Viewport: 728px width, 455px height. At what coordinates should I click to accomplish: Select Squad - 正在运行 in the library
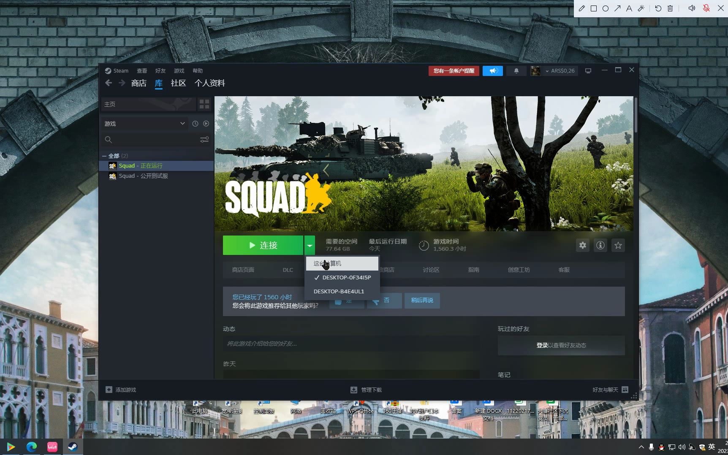point(156,166)
